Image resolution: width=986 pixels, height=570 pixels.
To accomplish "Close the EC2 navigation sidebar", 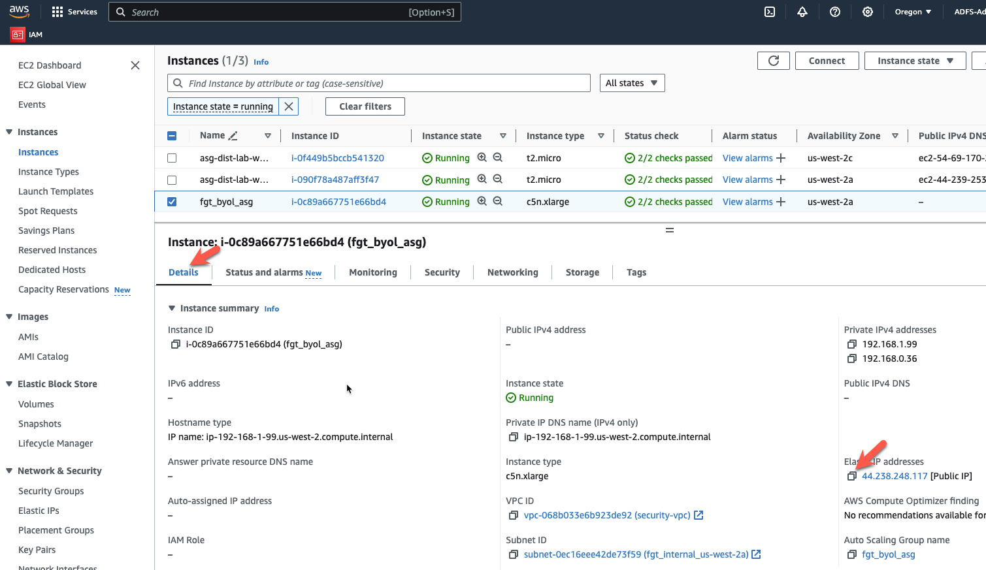I will [x=135, y=65].
